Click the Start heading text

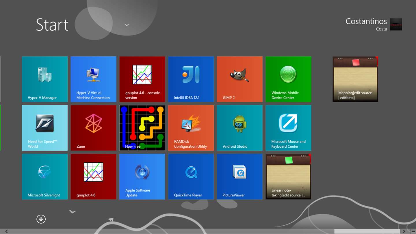[x=52, y=25]
